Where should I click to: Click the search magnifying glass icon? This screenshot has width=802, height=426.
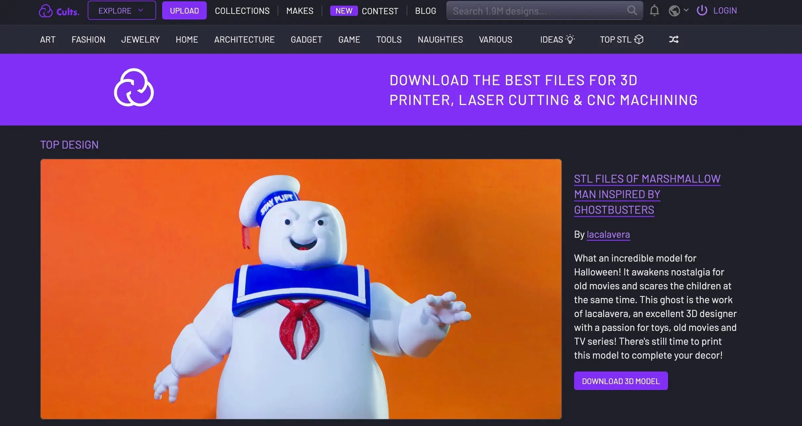click(x=632, y=11)
